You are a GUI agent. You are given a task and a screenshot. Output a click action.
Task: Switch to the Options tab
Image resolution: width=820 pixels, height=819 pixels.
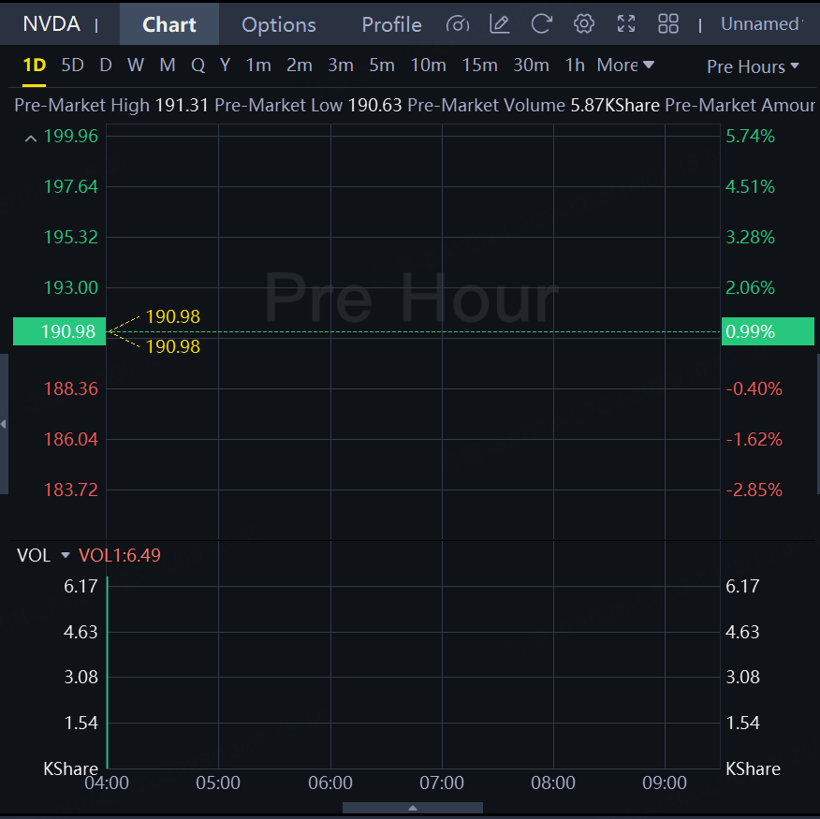click(278, 24)
